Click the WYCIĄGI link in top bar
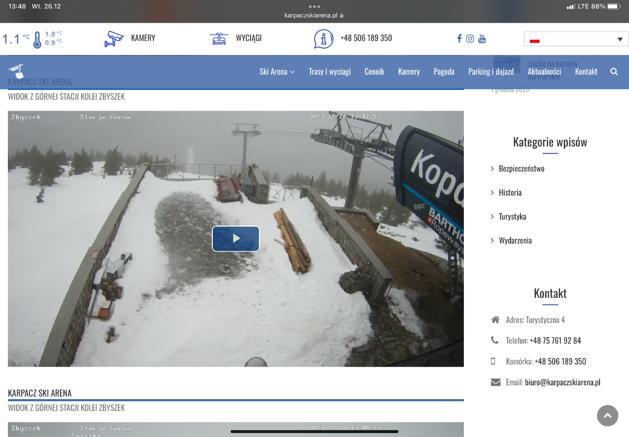Screen dimensions: 629x437 point(249,38)
